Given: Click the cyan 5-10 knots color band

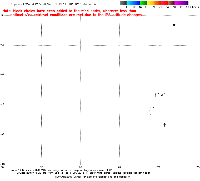Looking at the screenshot, I should pos(130,3).
